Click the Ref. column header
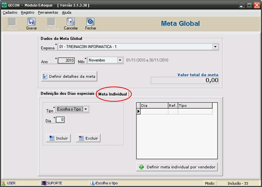Viewport: 262px width, 187px height. coord(173,106)
